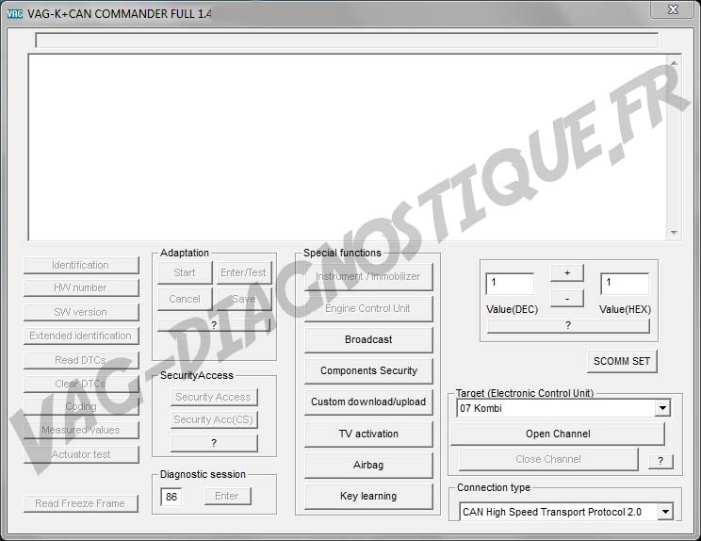The width and height of the screenshot is (701, 541).
Task: Increment value with the plus button
Action: [x=567, y=272]
